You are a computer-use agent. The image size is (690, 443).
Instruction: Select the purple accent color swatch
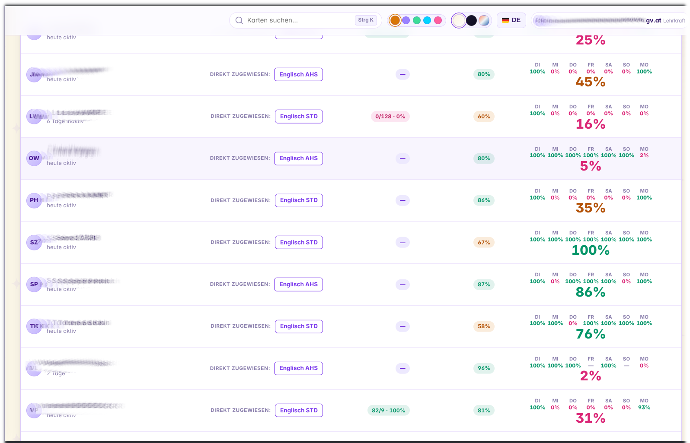click(x=406, y=20)
